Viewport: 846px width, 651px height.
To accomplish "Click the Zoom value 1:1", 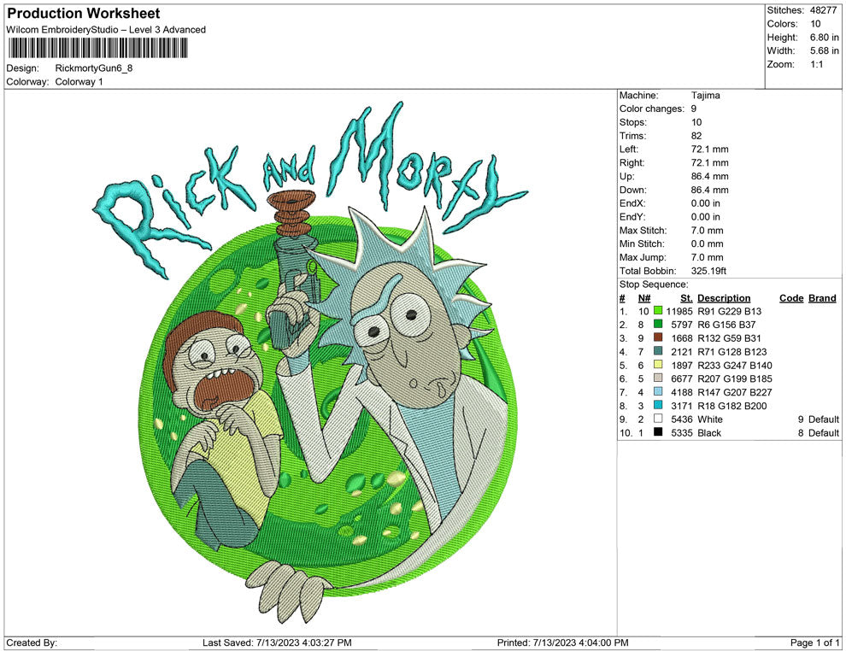I will [817, 64].
